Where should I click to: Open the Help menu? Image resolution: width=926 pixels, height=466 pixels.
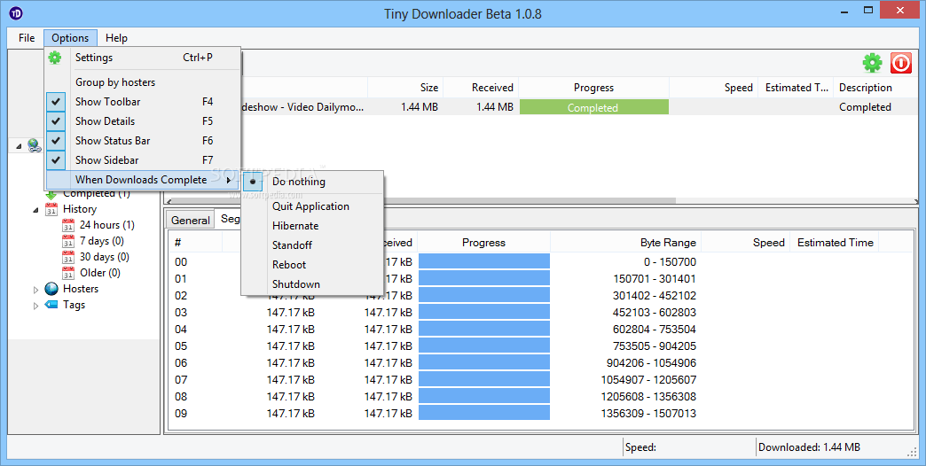click(116, 38)
